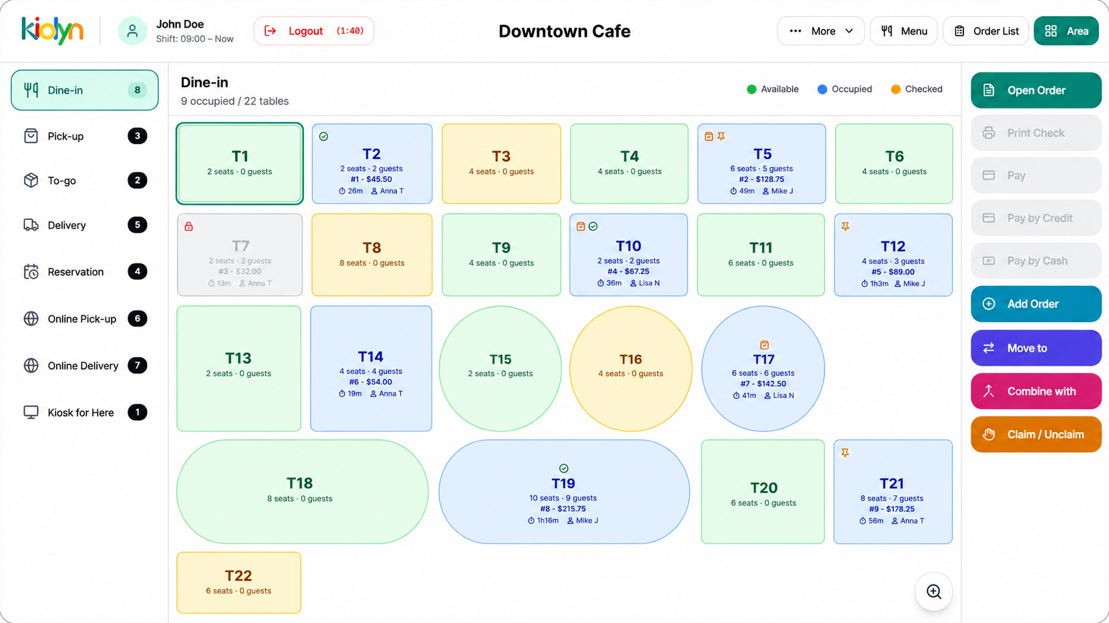Click the Pay by Cash button
1109x623 pixels.
(x=1036, y=261)
